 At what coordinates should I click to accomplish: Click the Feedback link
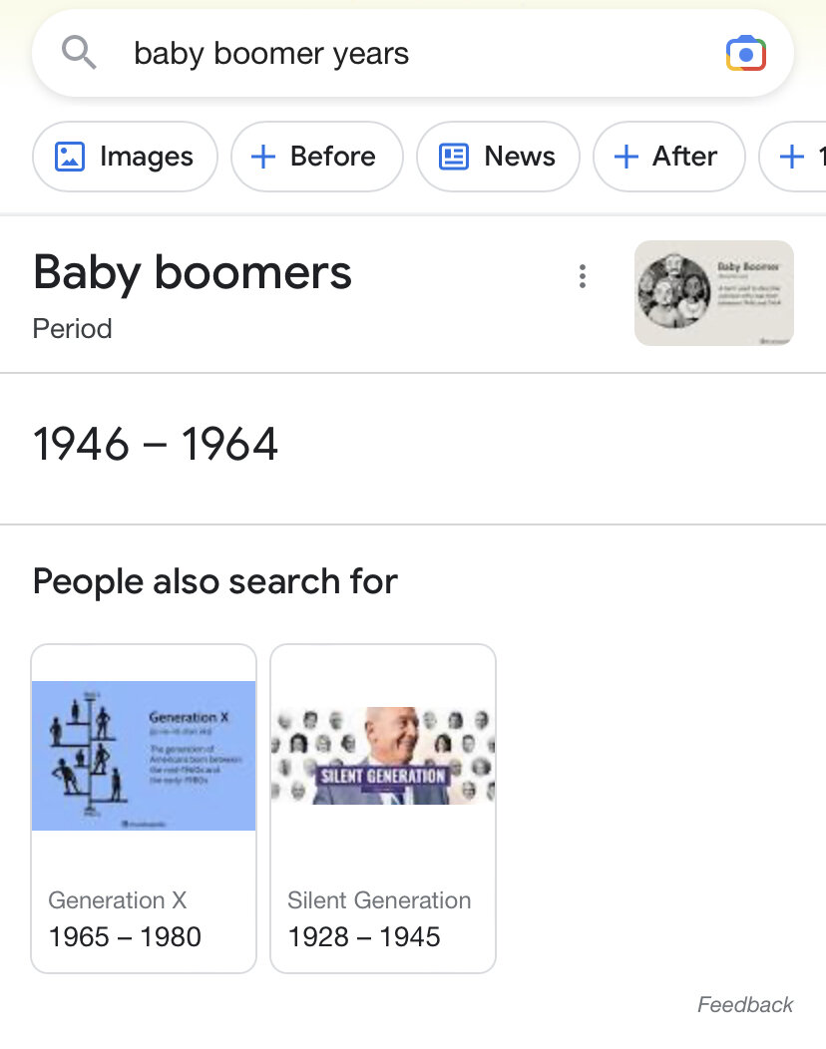point(744,1004)
